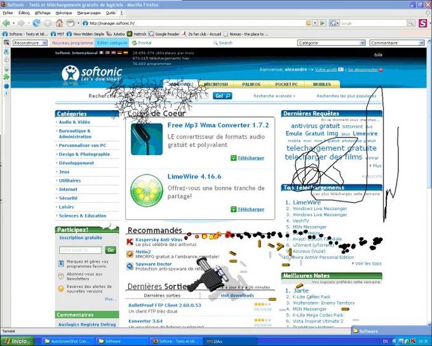This screenshot has width=432, height=346.
Task: Open the Jeux category link
Action: [64, 172]
